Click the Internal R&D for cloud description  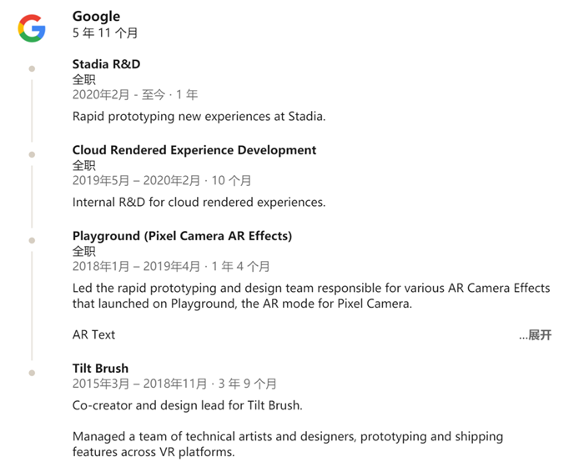(x=199, y=202)
